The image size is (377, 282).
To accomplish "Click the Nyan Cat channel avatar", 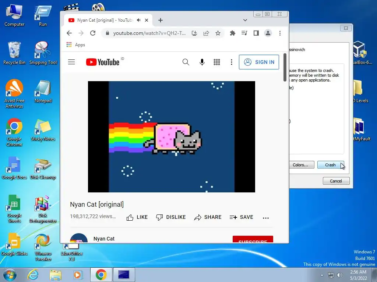I will click(79, 238).
